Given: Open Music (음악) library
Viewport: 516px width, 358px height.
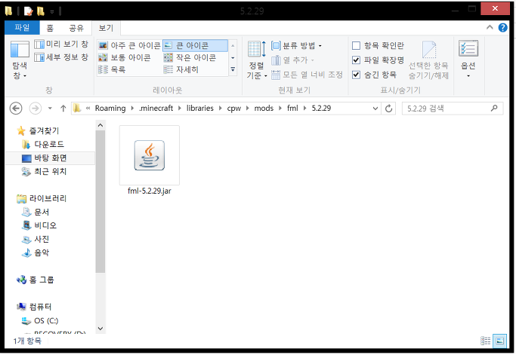Looking at the screenshot, I should pos(36,252).
